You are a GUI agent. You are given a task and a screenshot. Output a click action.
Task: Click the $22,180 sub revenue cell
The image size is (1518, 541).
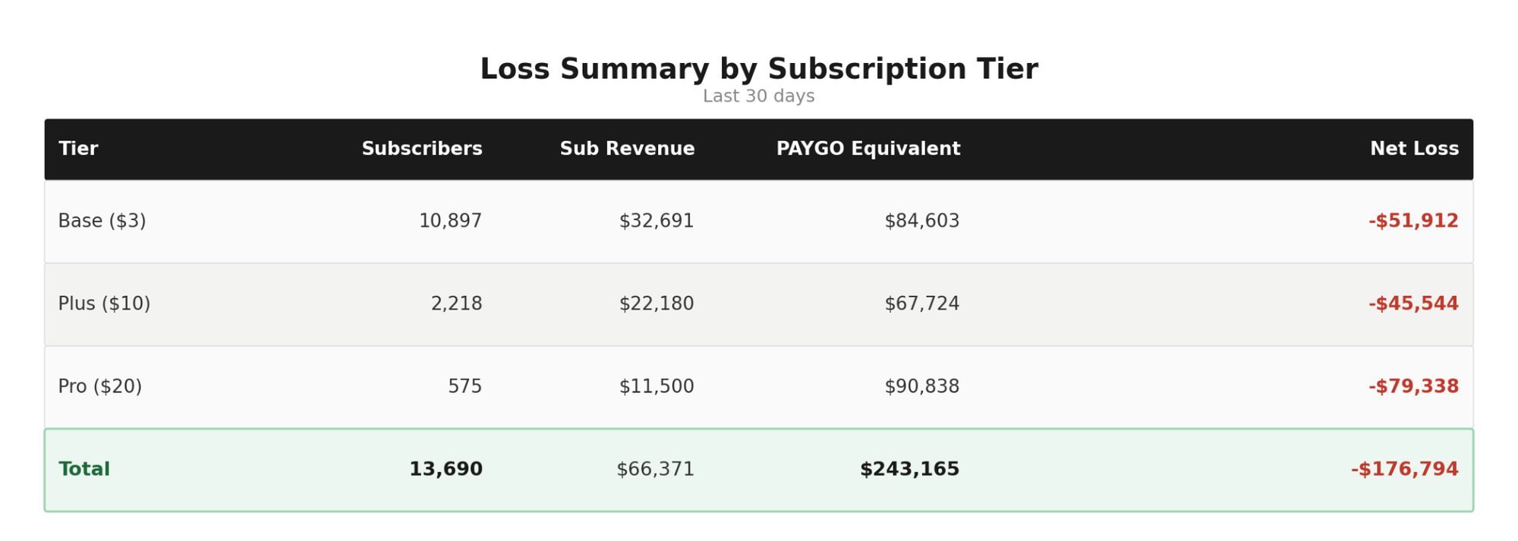(656, 304)
